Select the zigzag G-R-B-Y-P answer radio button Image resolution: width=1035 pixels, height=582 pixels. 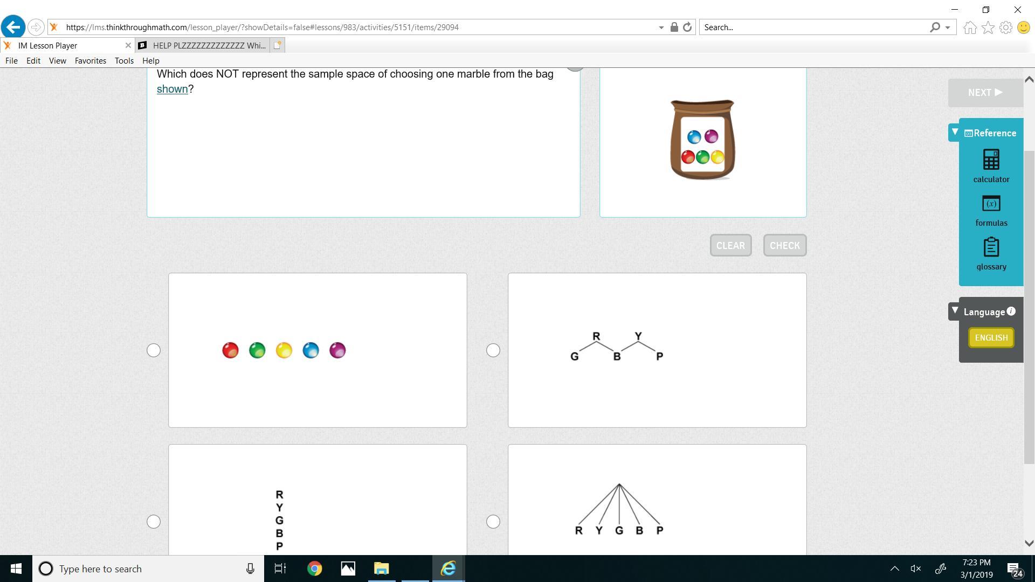point(493,350)
